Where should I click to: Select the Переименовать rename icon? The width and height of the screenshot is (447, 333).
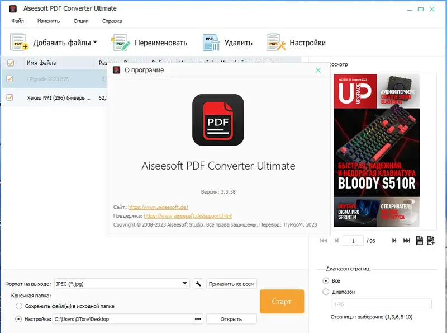pos(119,41)
